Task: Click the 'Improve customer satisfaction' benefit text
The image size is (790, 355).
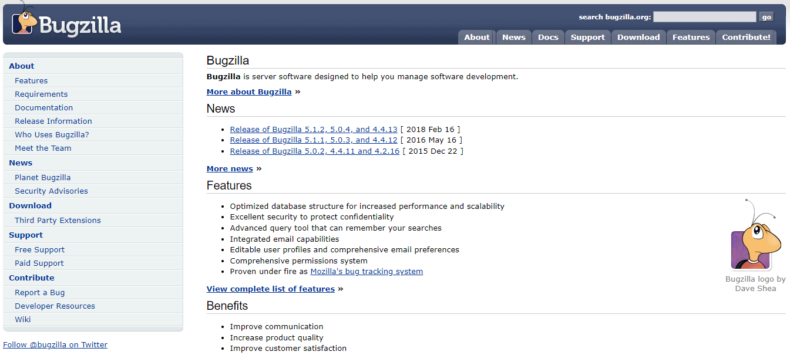Action: click(288, 348)
